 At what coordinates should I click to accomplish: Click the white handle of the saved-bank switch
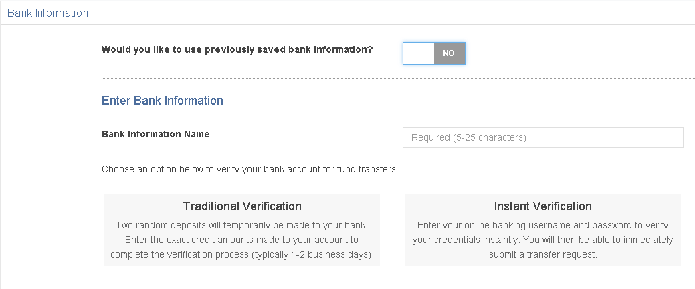[419, 53]
